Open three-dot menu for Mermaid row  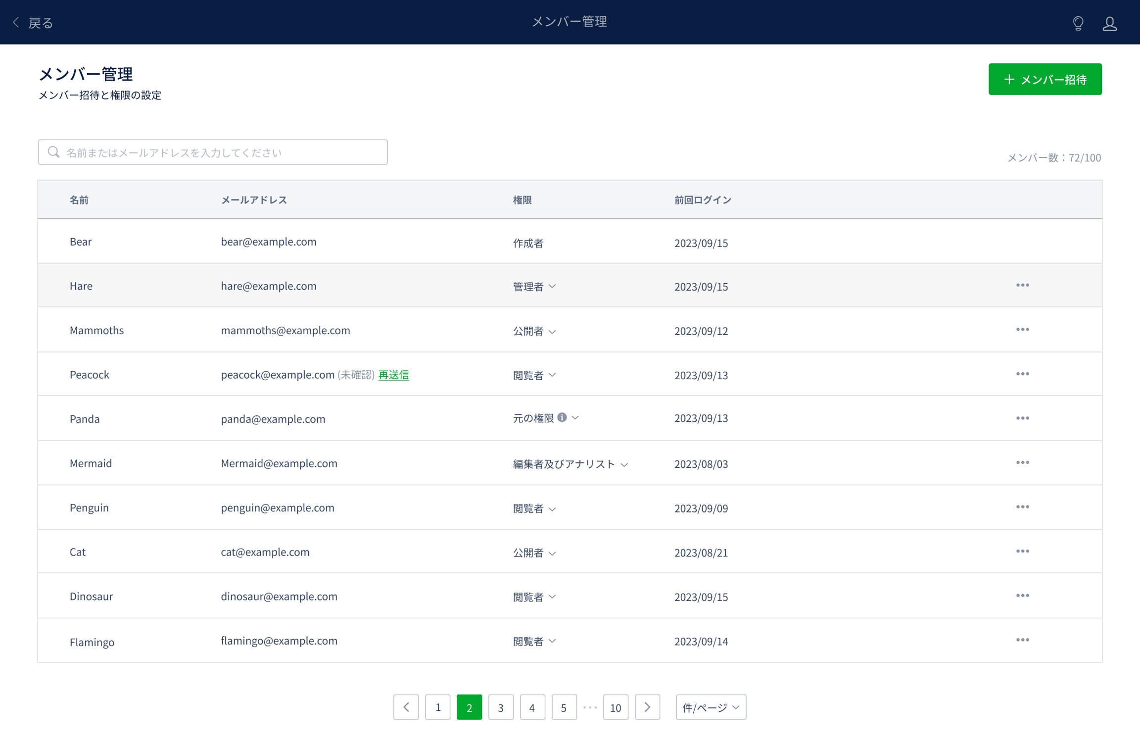(1022, 462)
